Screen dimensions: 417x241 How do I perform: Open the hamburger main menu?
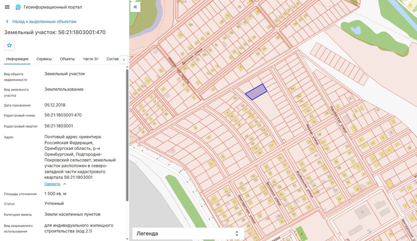tap(7, 7)
